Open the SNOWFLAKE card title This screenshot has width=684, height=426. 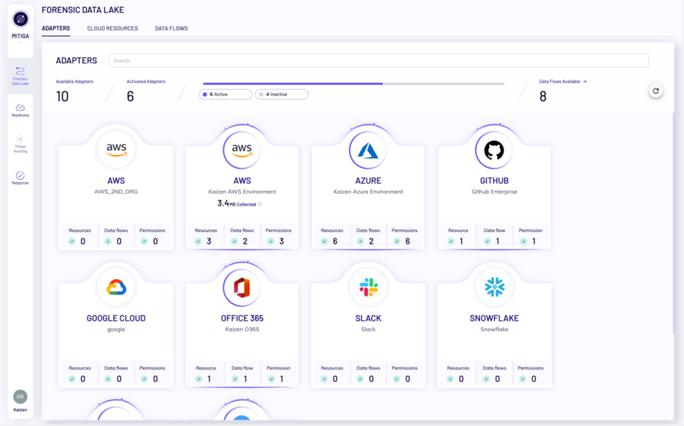494,318
